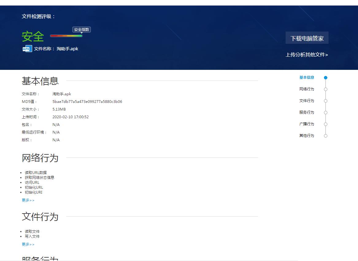The height and width of the screenshot is (261, 358).
Task: Click the filled dot beside 基本信息
Action: [325, 78]
